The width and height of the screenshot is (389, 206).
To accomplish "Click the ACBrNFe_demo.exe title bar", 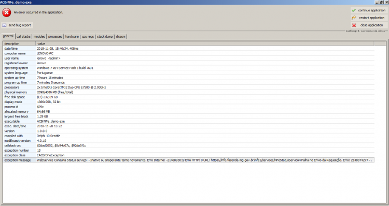I will tap(195, 2).
